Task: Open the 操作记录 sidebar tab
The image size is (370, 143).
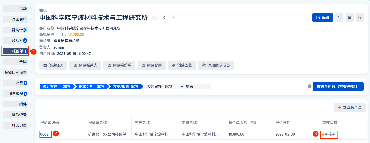Action: pos(15,115)
